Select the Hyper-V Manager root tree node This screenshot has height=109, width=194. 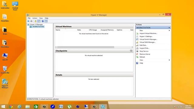point(36,25)
